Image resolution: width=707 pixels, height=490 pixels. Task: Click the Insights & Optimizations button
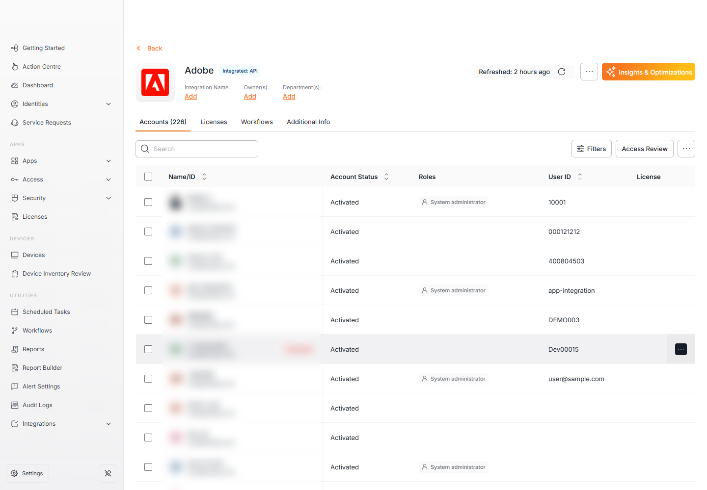[x=649, y=72]
